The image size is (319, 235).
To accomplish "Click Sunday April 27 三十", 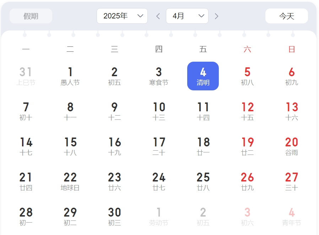I will [x=292, y=181].
